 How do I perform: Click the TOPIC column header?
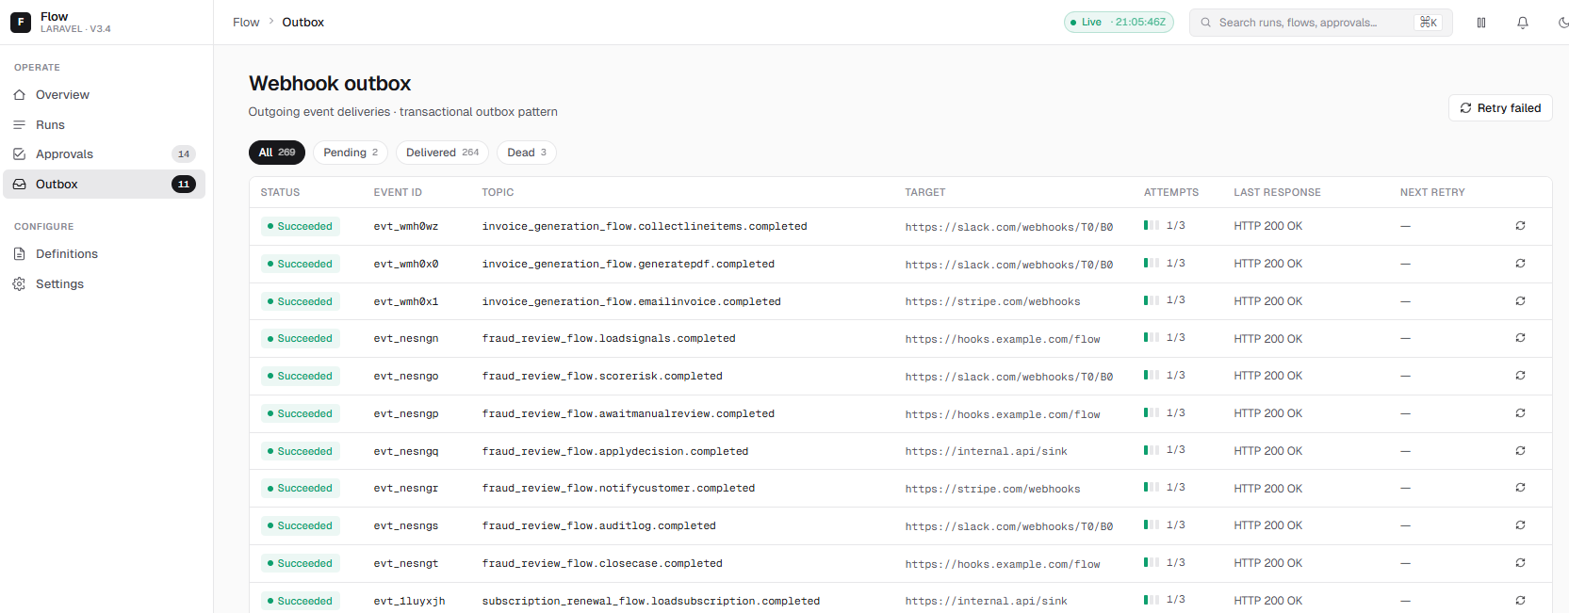pyautogui.click(x=498, y=192)
